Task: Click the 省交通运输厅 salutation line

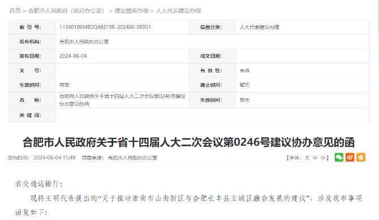Action: [x=39, y=184]
